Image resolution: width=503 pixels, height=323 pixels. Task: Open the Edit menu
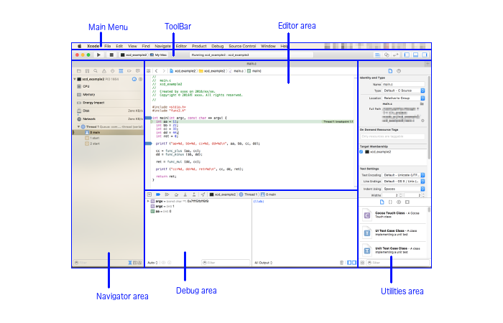click(119, 46)
